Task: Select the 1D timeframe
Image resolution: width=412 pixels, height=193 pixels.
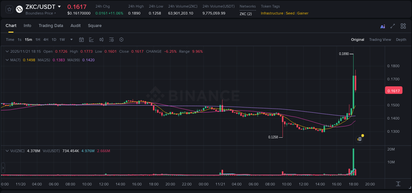Action: click(x=54, y=40)
